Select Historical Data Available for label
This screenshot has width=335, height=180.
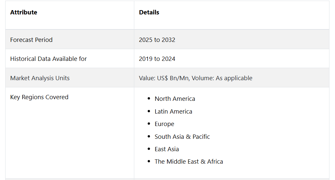tap(48, 59)
